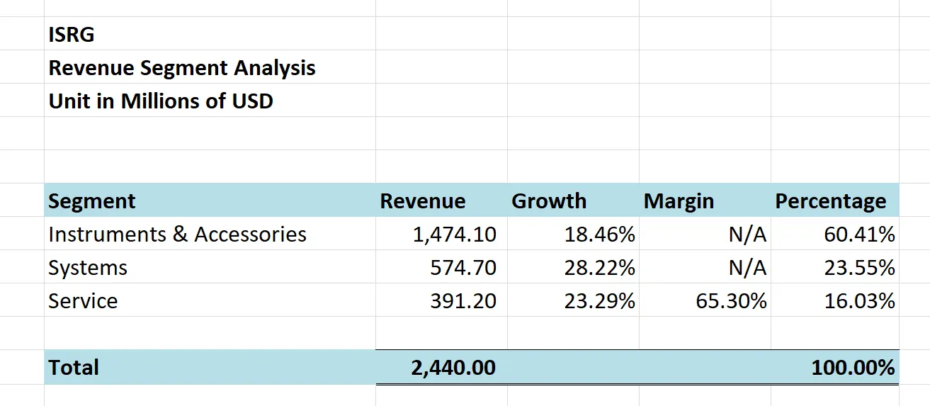
Task: Select the 391.20 revenue cell
Action: 463,301
